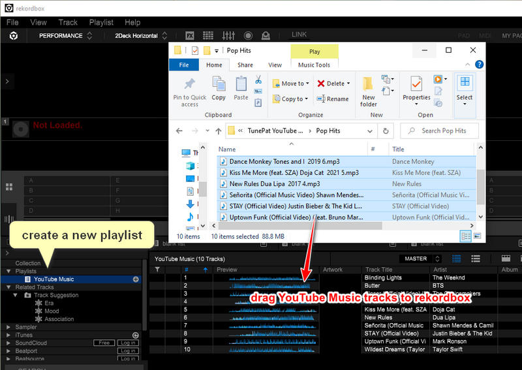Switch Explorer to large icons view
The width and height of the screenshot is (522, 370).
tap(477, 236)
